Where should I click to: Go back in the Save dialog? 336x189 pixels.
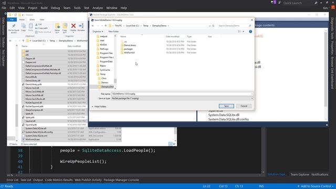pyautogui.click(x=93, y=26)
